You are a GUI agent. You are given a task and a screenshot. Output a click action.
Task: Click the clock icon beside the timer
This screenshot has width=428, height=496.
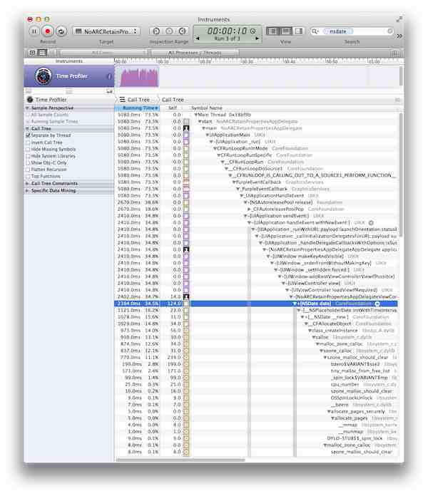253,31
